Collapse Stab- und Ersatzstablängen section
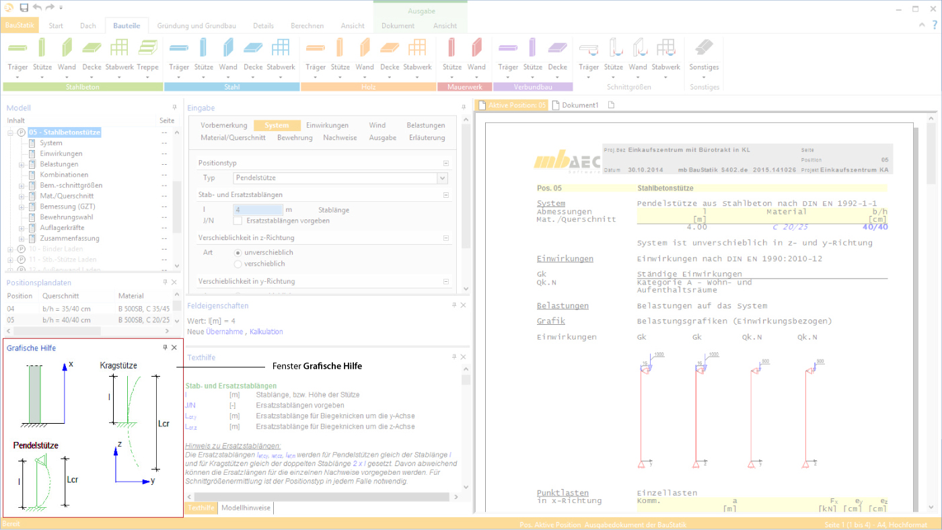 pyautogui.click(x=445, y=195)
